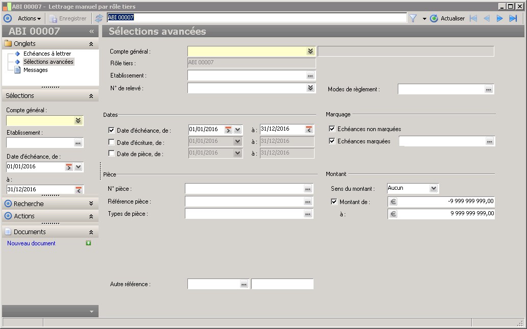Click the Actualiser refresh button
The width and height of the screenshot is (527, 329).
447,18
